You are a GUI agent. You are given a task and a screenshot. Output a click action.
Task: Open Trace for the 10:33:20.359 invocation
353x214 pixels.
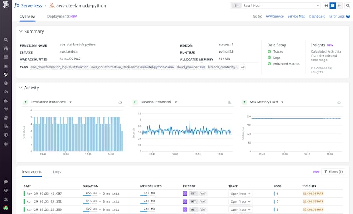click(x=240, y=209)
